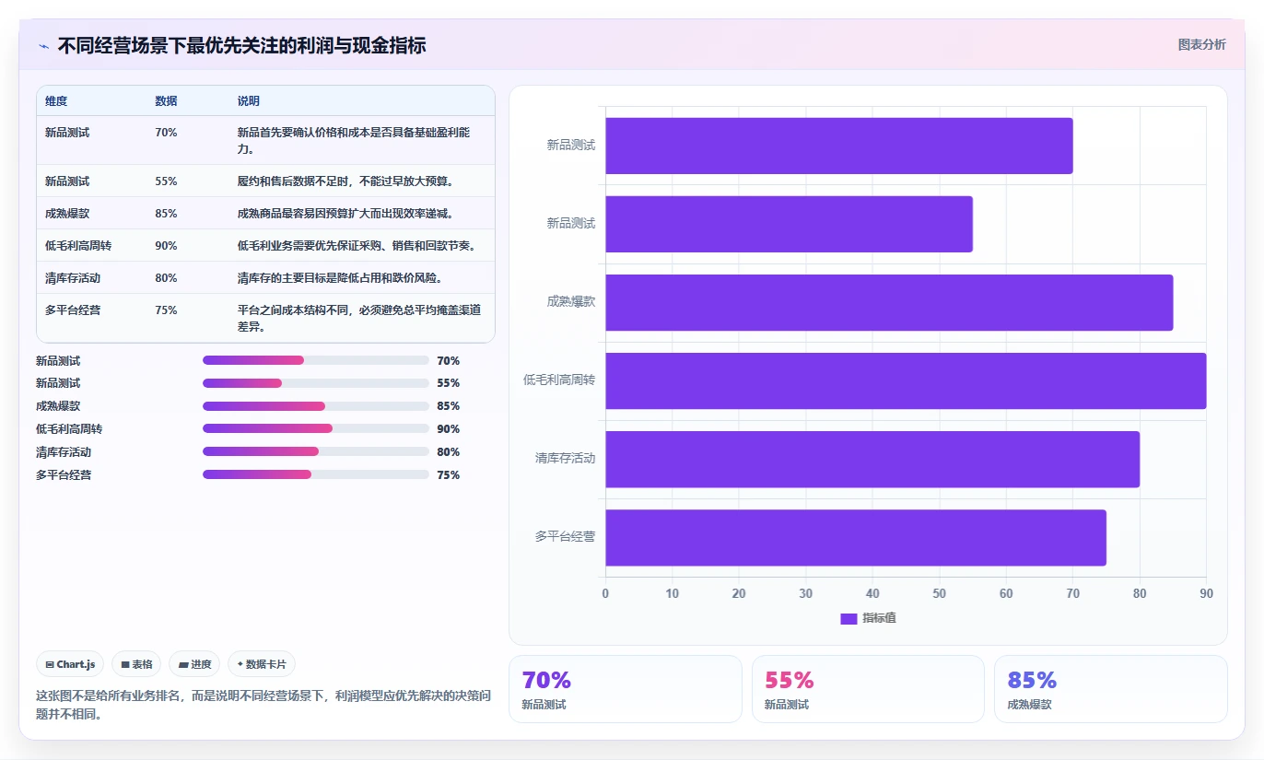Click the 维度 column header
Screen dimensions: 1264x760
click(56, 101)
